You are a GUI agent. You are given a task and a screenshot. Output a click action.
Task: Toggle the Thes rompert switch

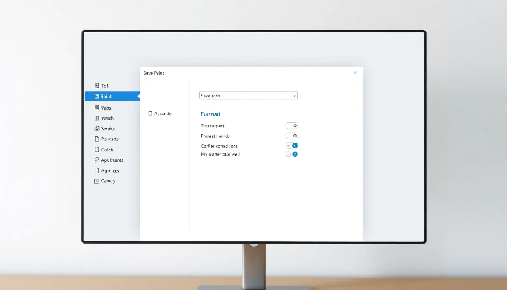coord(292,126)
